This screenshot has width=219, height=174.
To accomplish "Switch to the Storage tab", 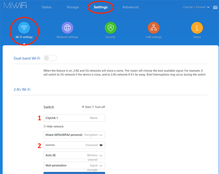I will pos(72,7).
